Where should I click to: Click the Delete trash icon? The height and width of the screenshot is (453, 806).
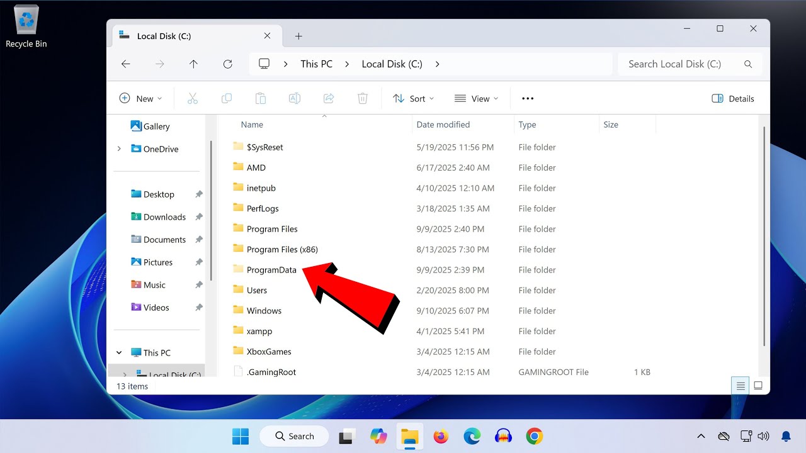[x=363, y=99]
